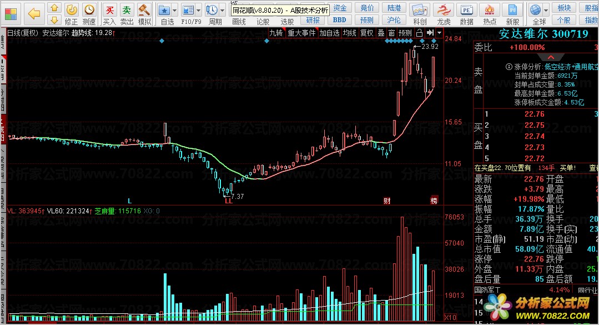The image size is (599, 325).
Task: Click the 财 marker on chart
Action: 387,201
